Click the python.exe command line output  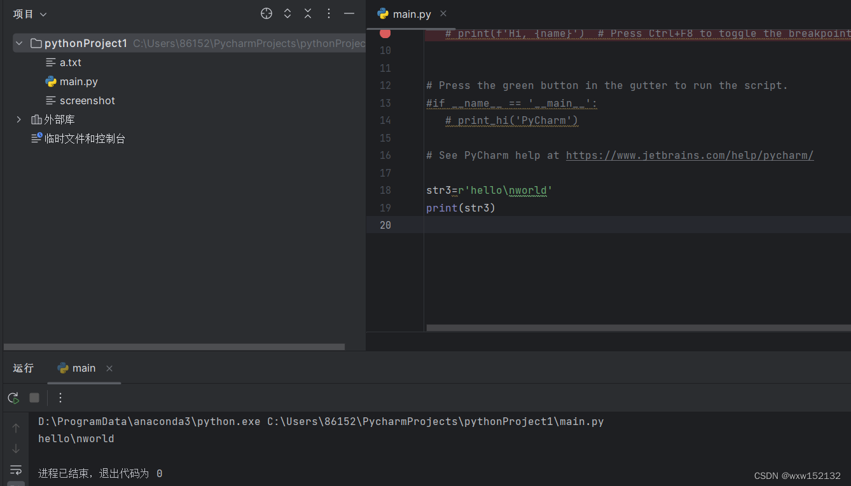point(321,421)
